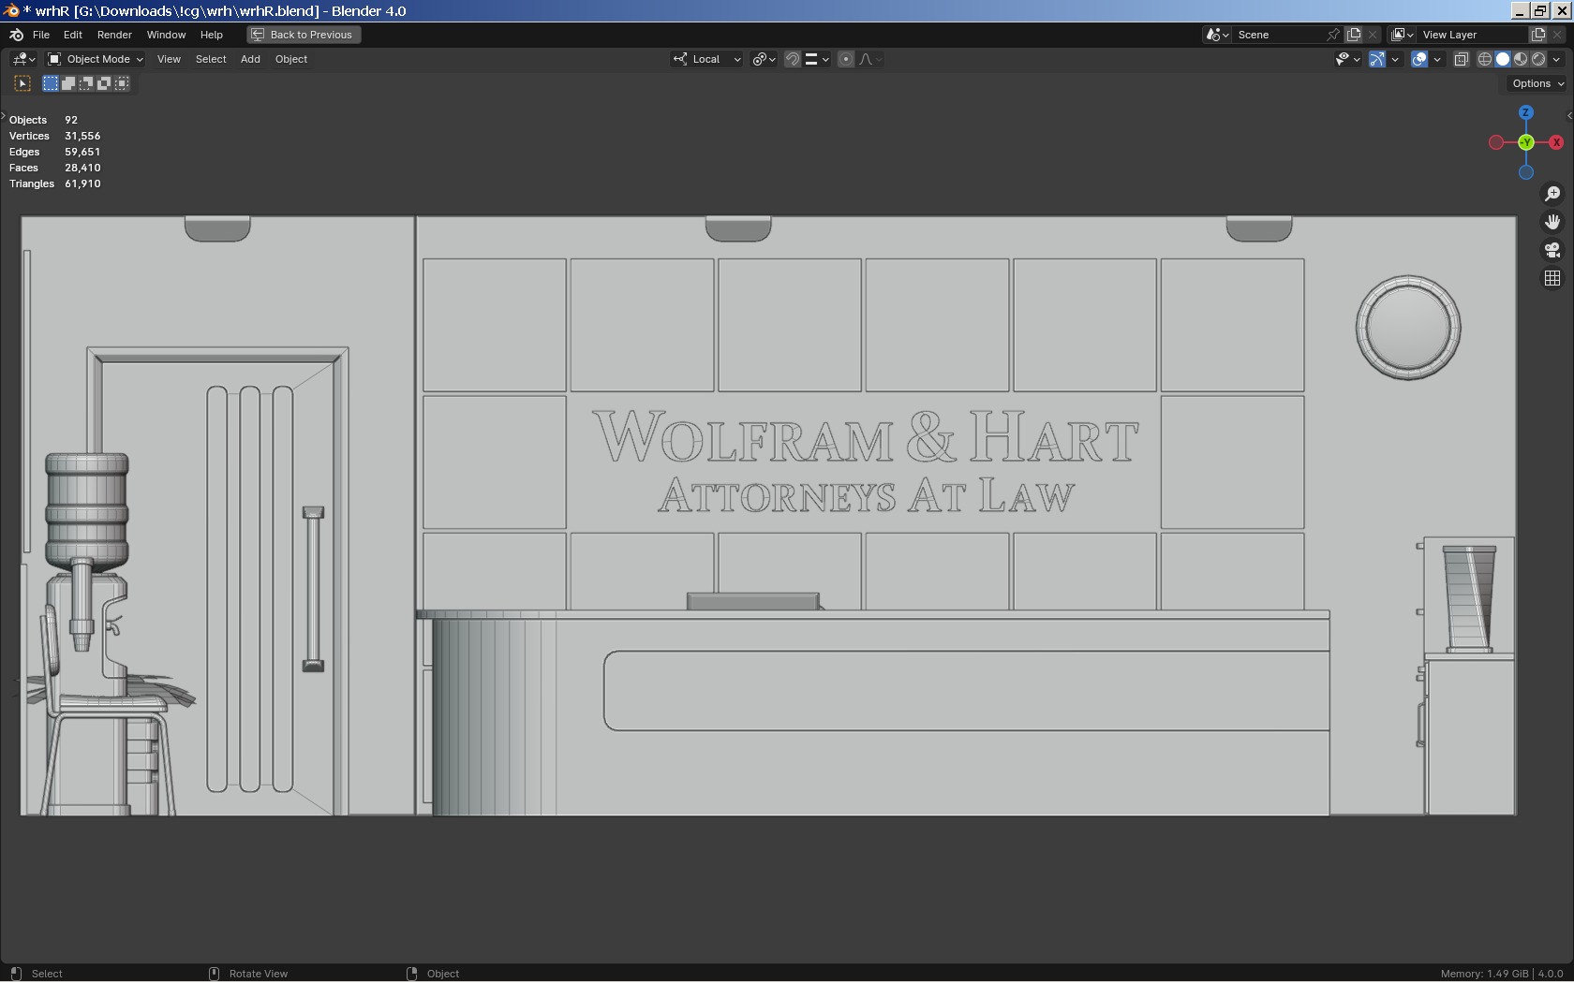Choose the Invert selection mode icon
1574x983 pixels.
point(104,83)
